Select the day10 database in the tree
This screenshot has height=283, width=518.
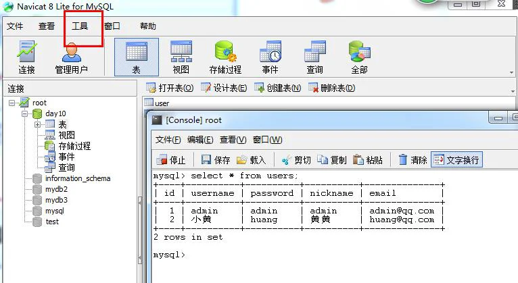pos(55,113)
